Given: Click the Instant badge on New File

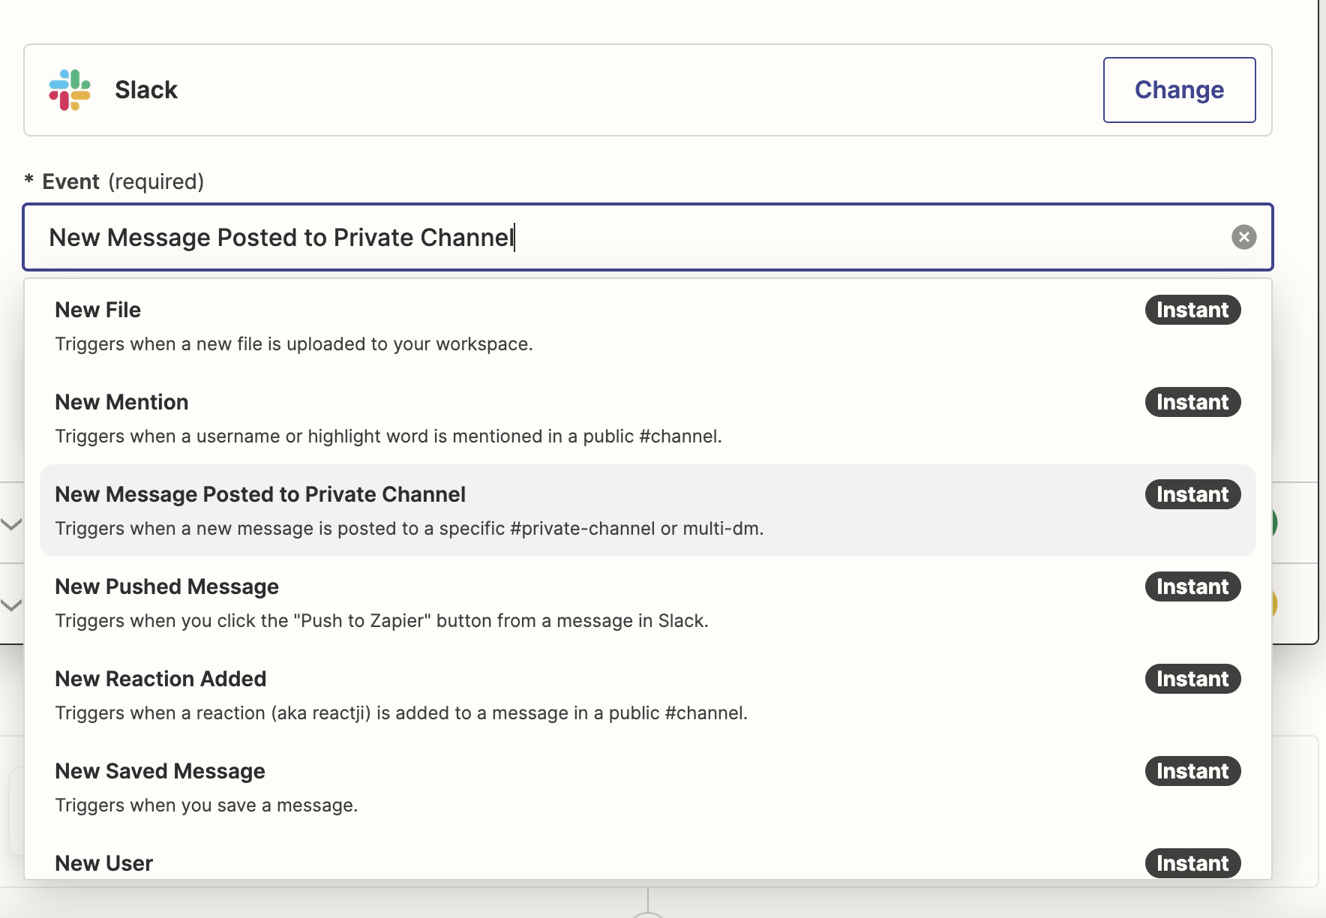Looking at the screenshot, I should tap(1192, 310).
